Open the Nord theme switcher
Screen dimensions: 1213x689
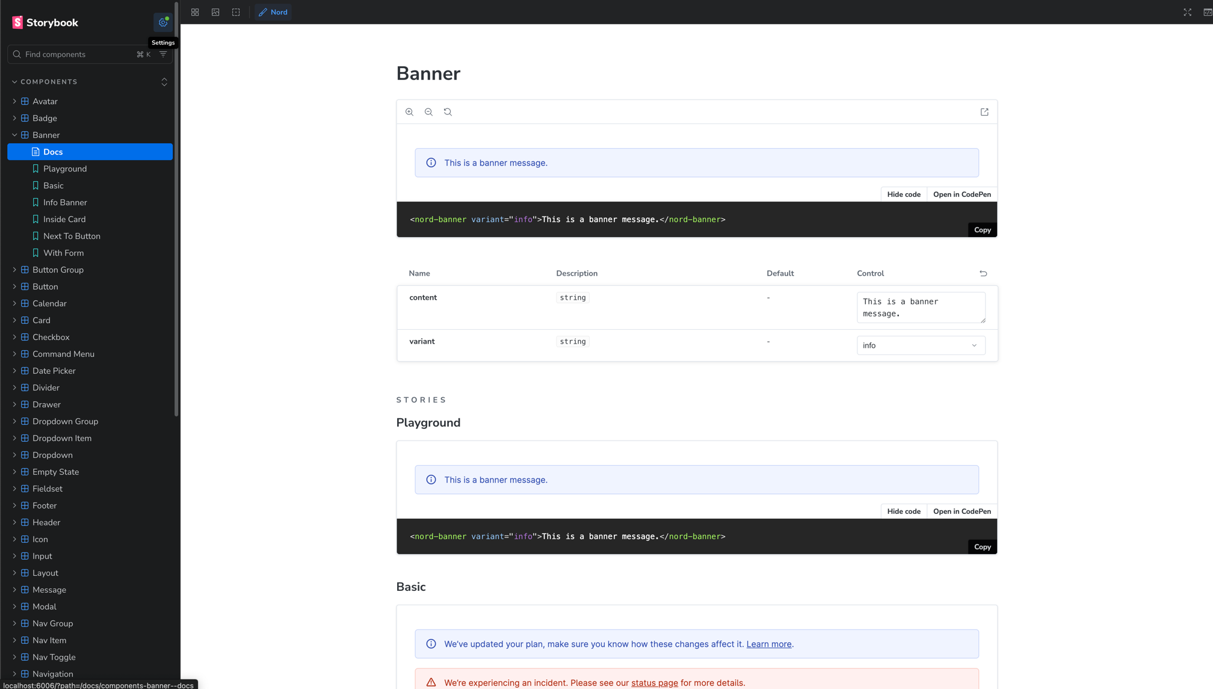[273, 12]
